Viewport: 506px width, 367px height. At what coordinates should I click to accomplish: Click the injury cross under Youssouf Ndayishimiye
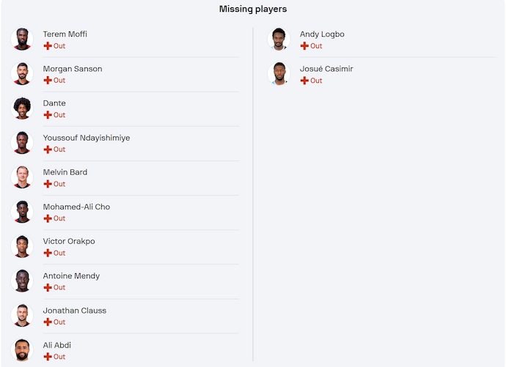coord(48,149)
